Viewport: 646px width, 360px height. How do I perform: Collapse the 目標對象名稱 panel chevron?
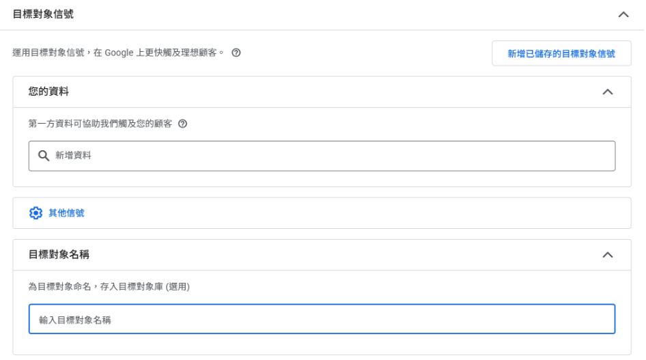607,255
